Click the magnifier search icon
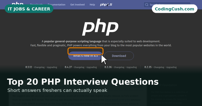Viewport: 202px width, 106px height. coord(147,5)
